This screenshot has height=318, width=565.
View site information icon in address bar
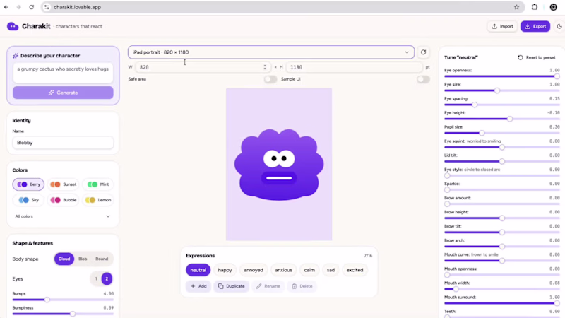(x=47, y=7)
